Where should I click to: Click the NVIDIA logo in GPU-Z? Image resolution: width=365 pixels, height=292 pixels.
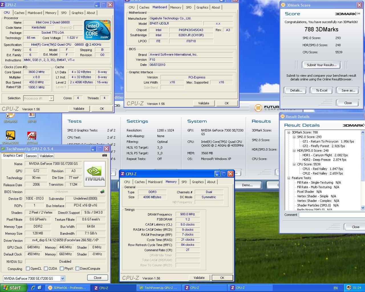coord(95,174)
